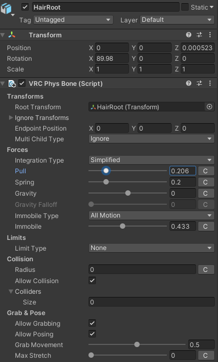This screenshot has height=362, width=218.
Task: Open VRC Phys Bone help icon
Action: pyautogui.click(x=189, y=83)
